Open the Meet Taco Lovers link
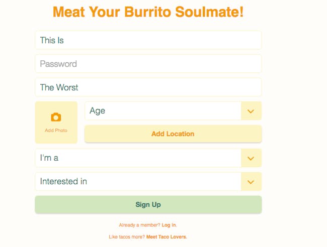The width and height of the screenshot is (327, 247). pos(167,237)
